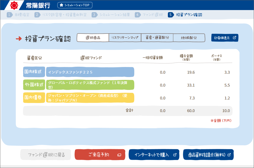The height and width of the screenshot is (168, 254).
Task: Click the 投資プラン確認 page heading
Action: pyautogui.click(x=48, y=39)
